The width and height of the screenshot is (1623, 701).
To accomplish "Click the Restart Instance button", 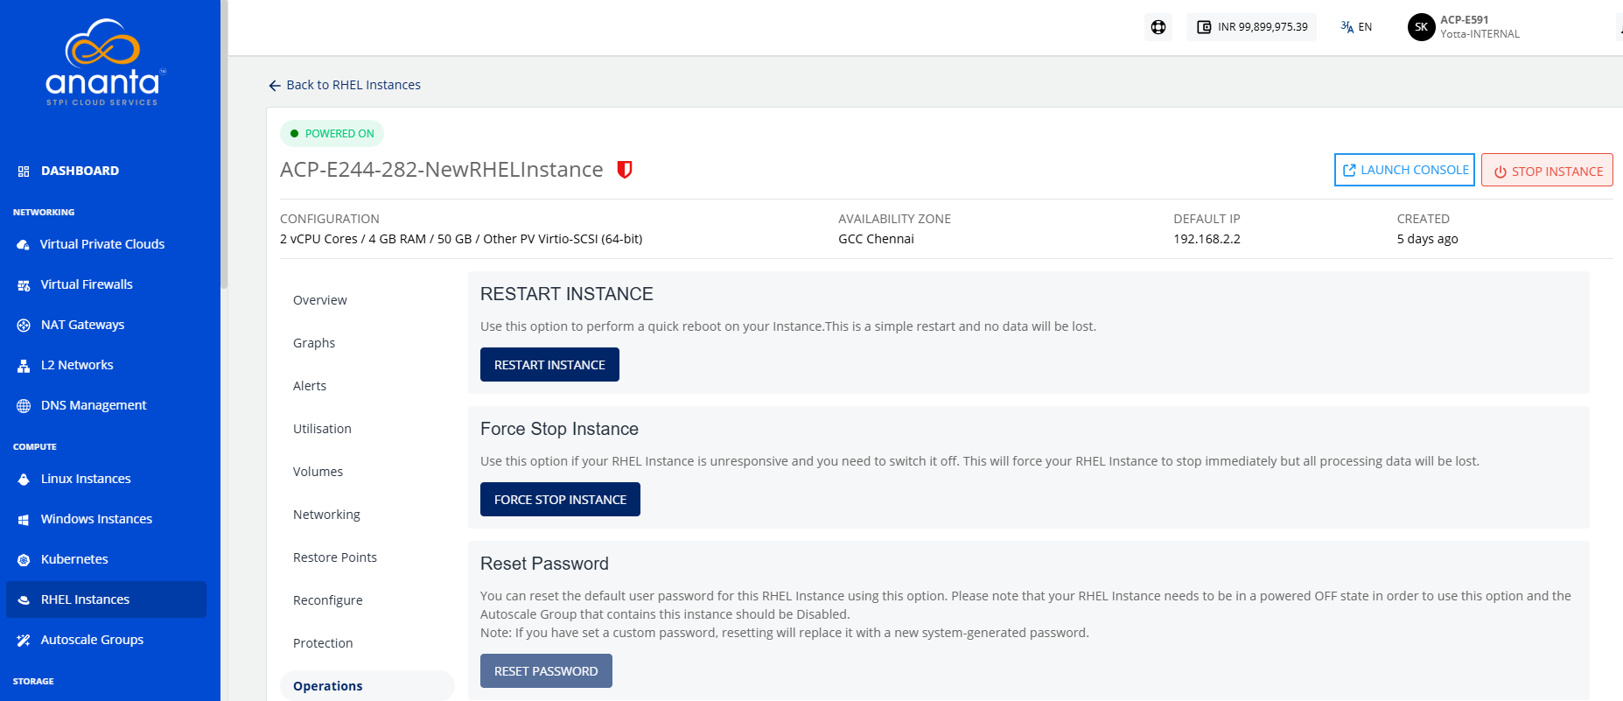I will pyautogui.click(x=549, y=365).
